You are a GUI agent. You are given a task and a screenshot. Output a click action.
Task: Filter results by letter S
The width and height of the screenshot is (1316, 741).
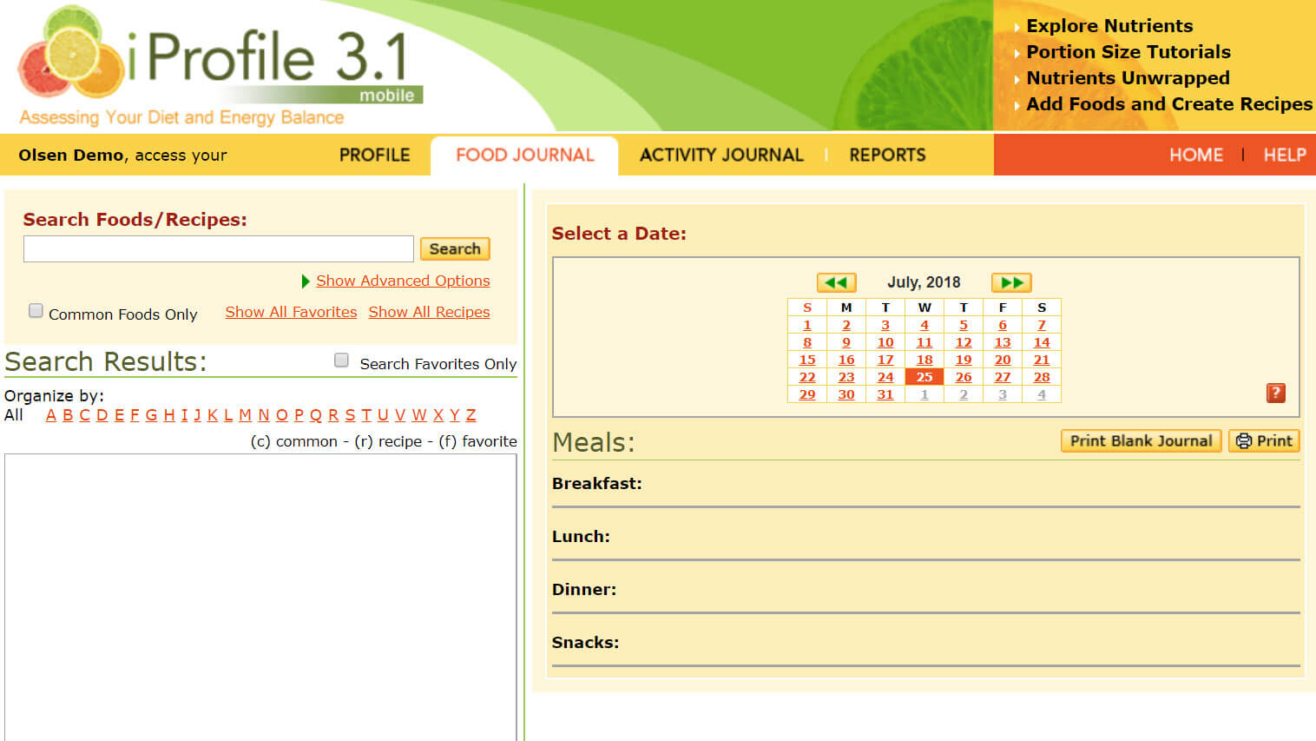(x=350, y=415)
